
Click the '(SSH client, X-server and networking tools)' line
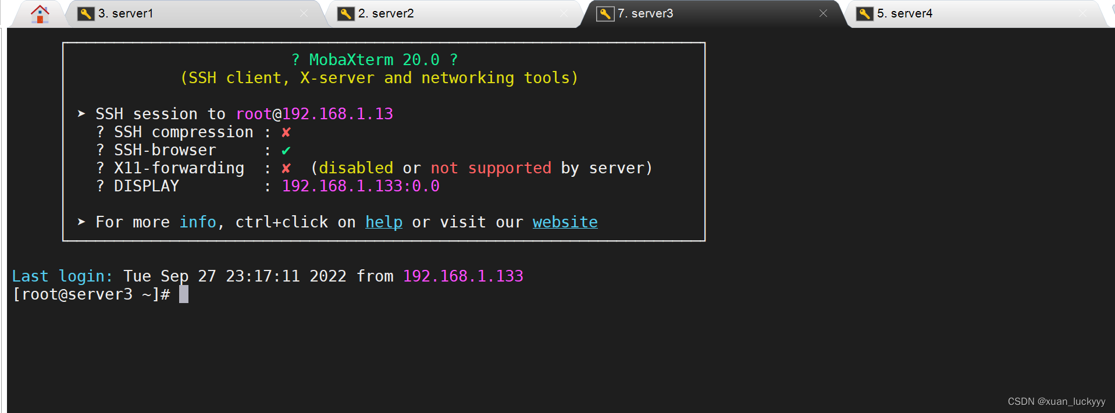click(379, 78)
